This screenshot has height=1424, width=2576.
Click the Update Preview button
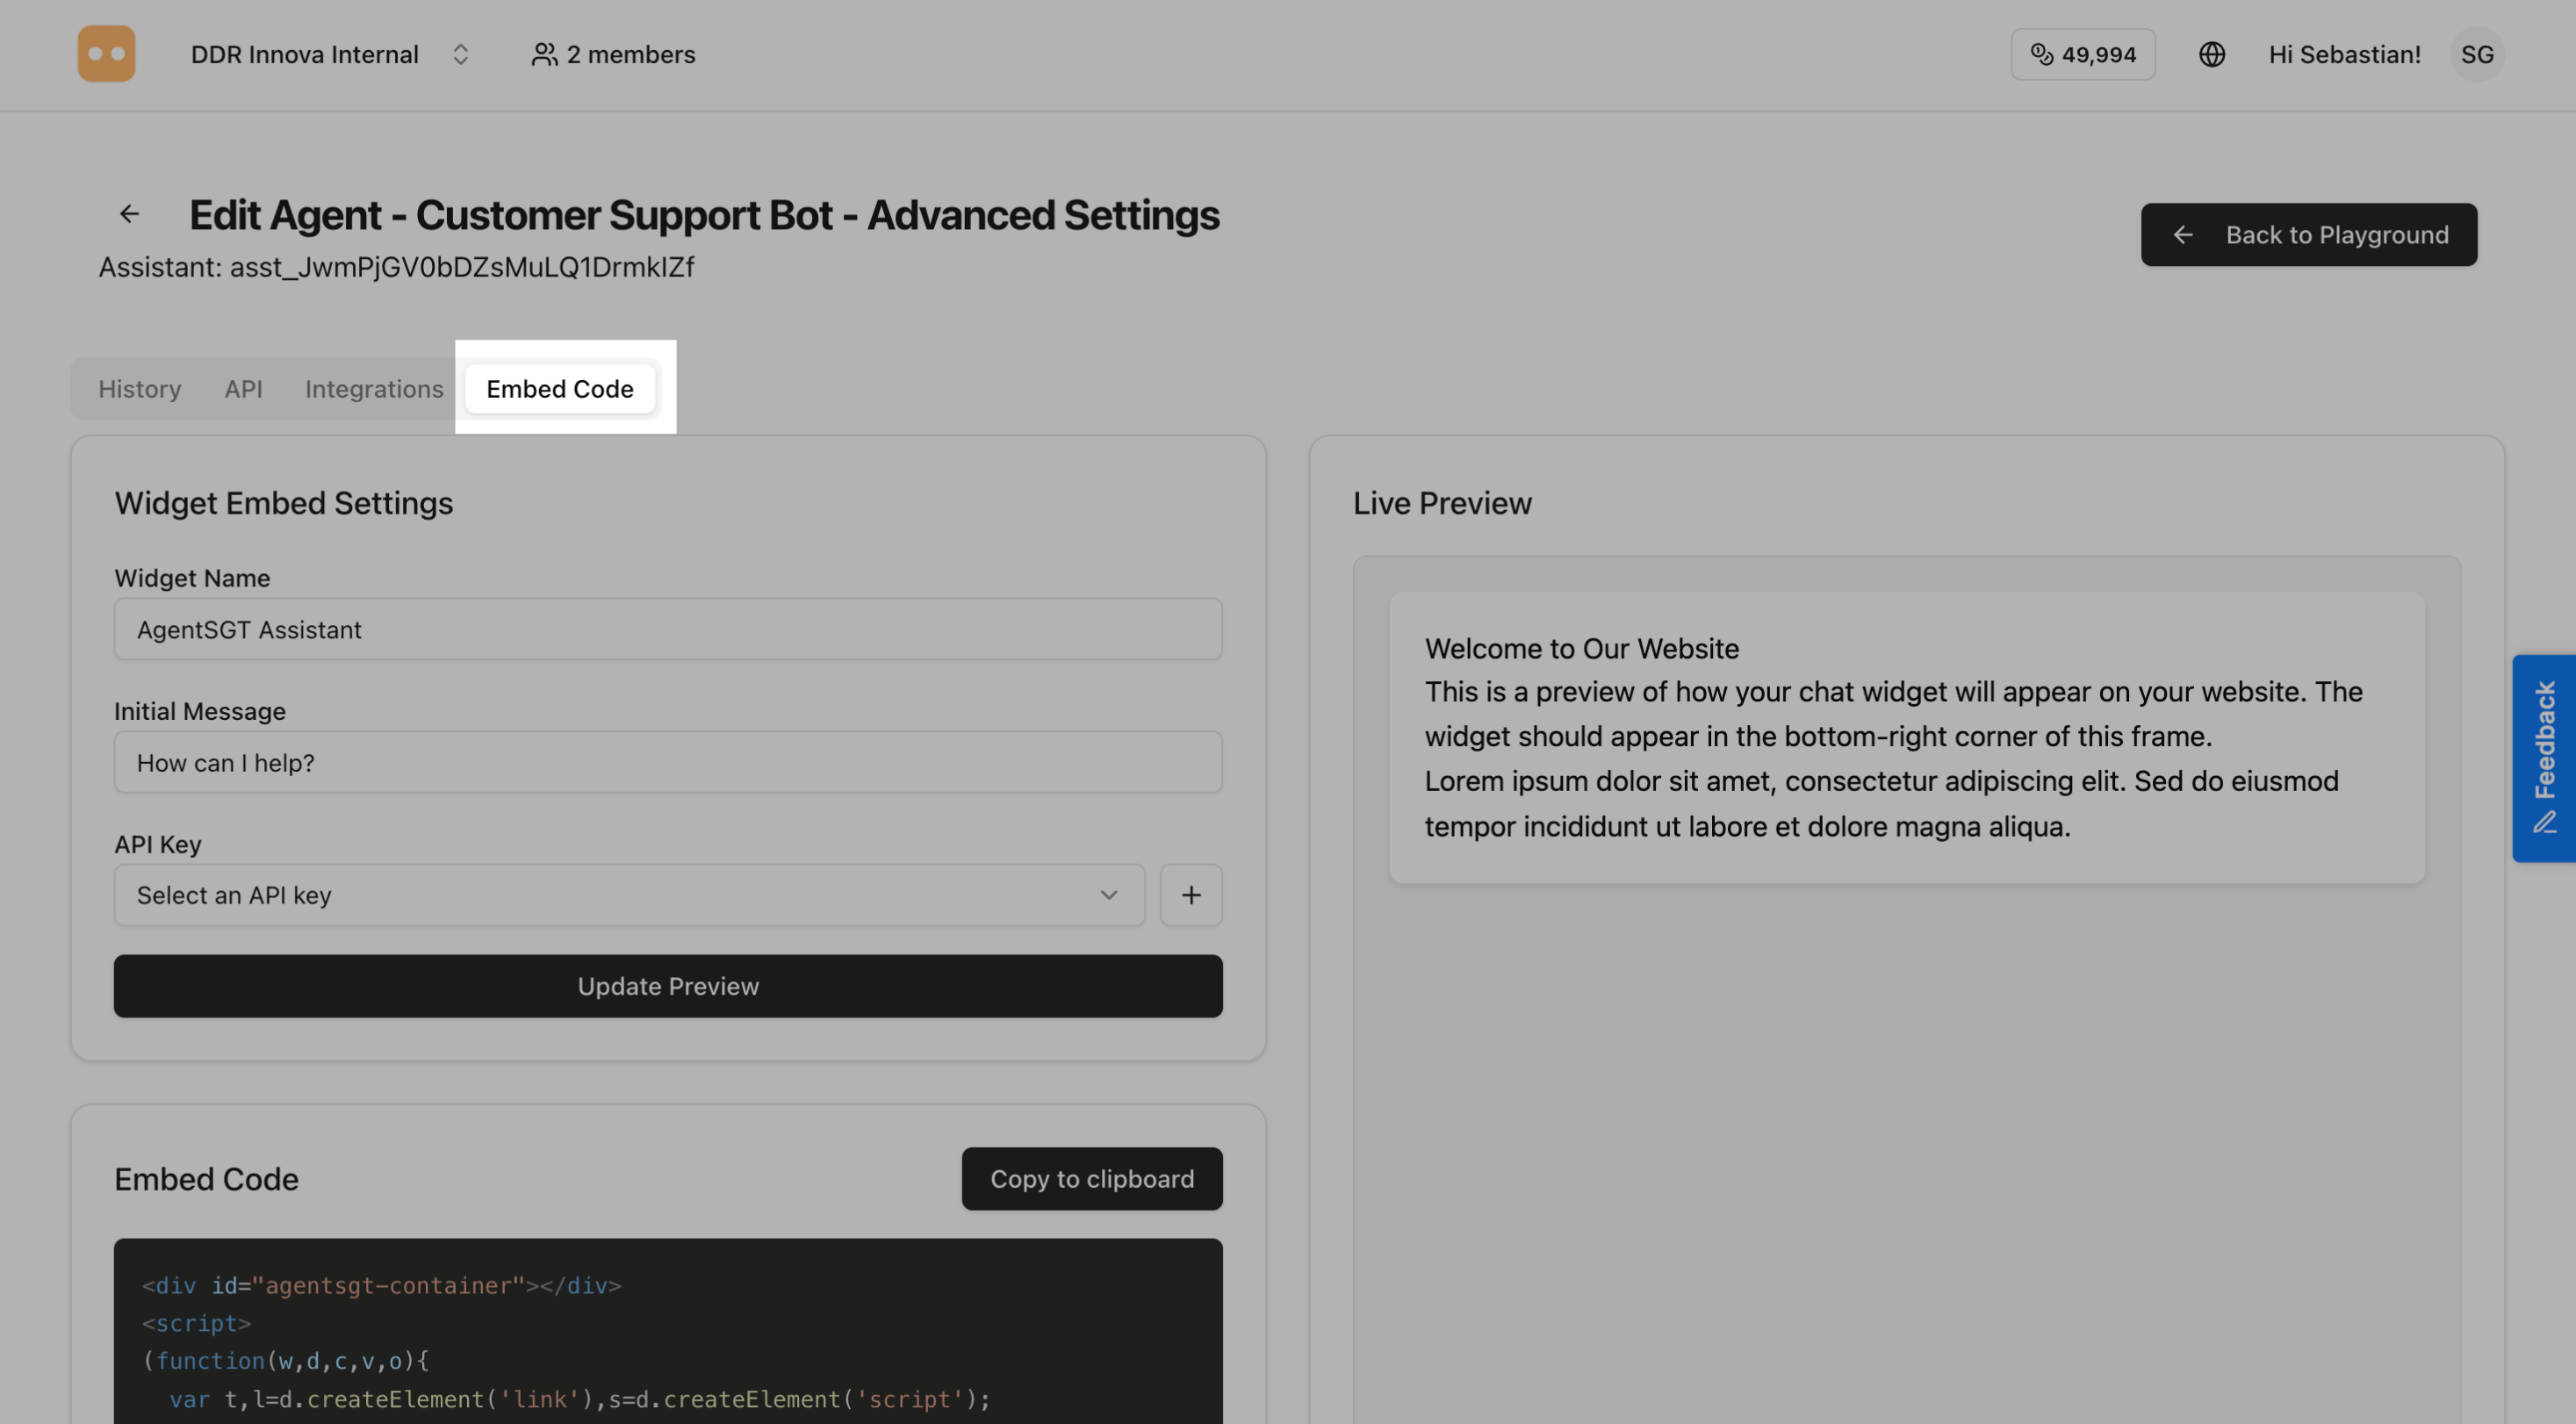click(667, 986)
